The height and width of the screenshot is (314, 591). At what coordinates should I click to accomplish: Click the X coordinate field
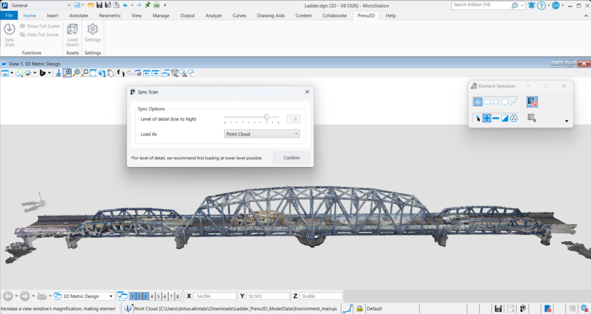(x=215, y=296)
